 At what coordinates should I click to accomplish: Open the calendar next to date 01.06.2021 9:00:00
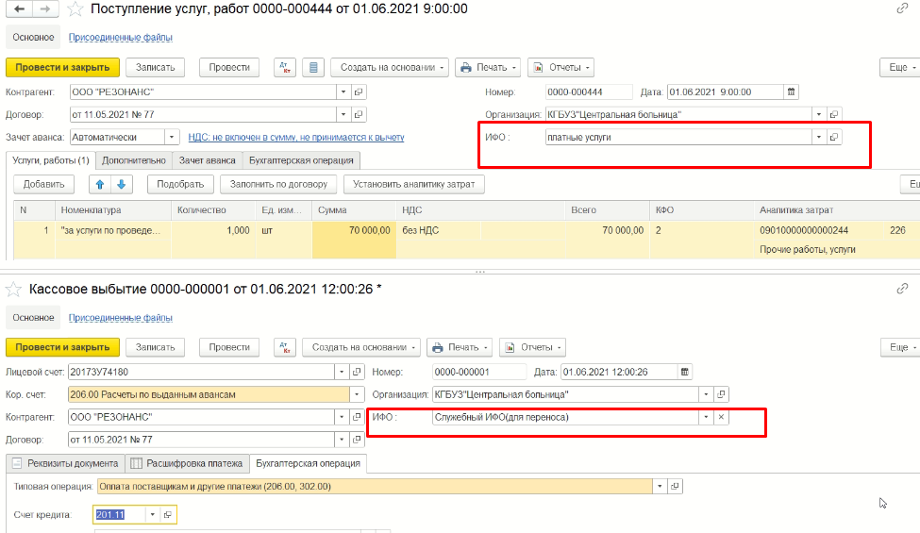tap(791, 92)
